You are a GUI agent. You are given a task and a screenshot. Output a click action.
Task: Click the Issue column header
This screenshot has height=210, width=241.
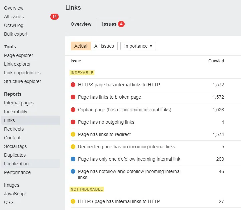76,61
